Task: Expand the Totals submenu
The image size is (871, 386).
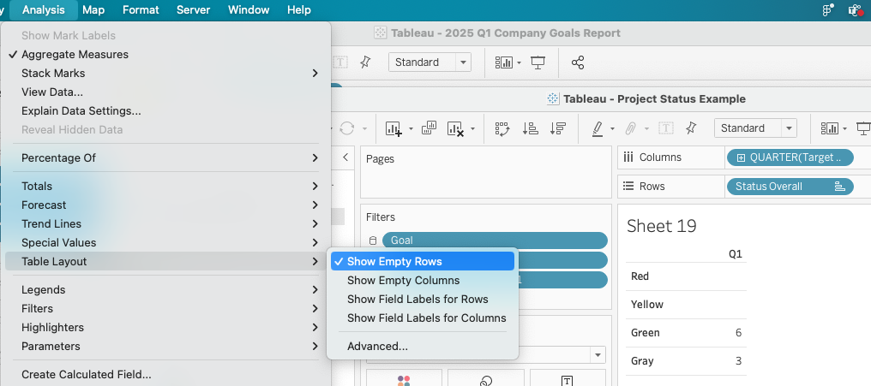Action: click(165, 187)
